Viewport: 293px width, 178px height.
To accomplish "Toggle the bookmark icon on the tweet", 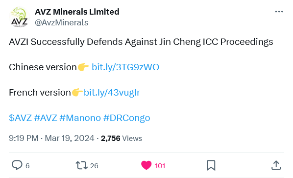I will pyautogui.click(x=211, y=165).
